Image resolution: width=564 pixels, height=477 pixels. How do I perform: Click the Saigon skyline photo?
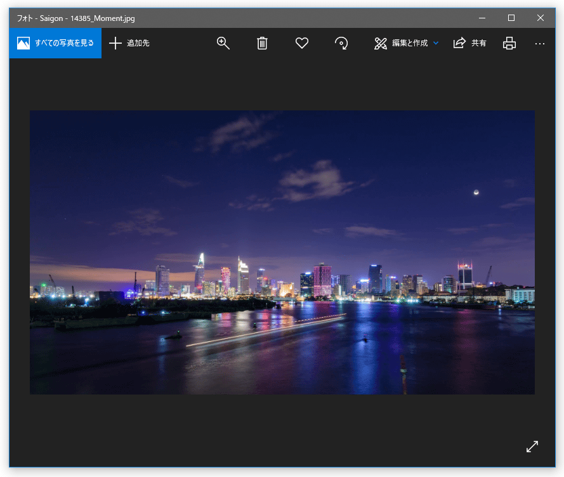pyautogui.click(x=282, y=252)
